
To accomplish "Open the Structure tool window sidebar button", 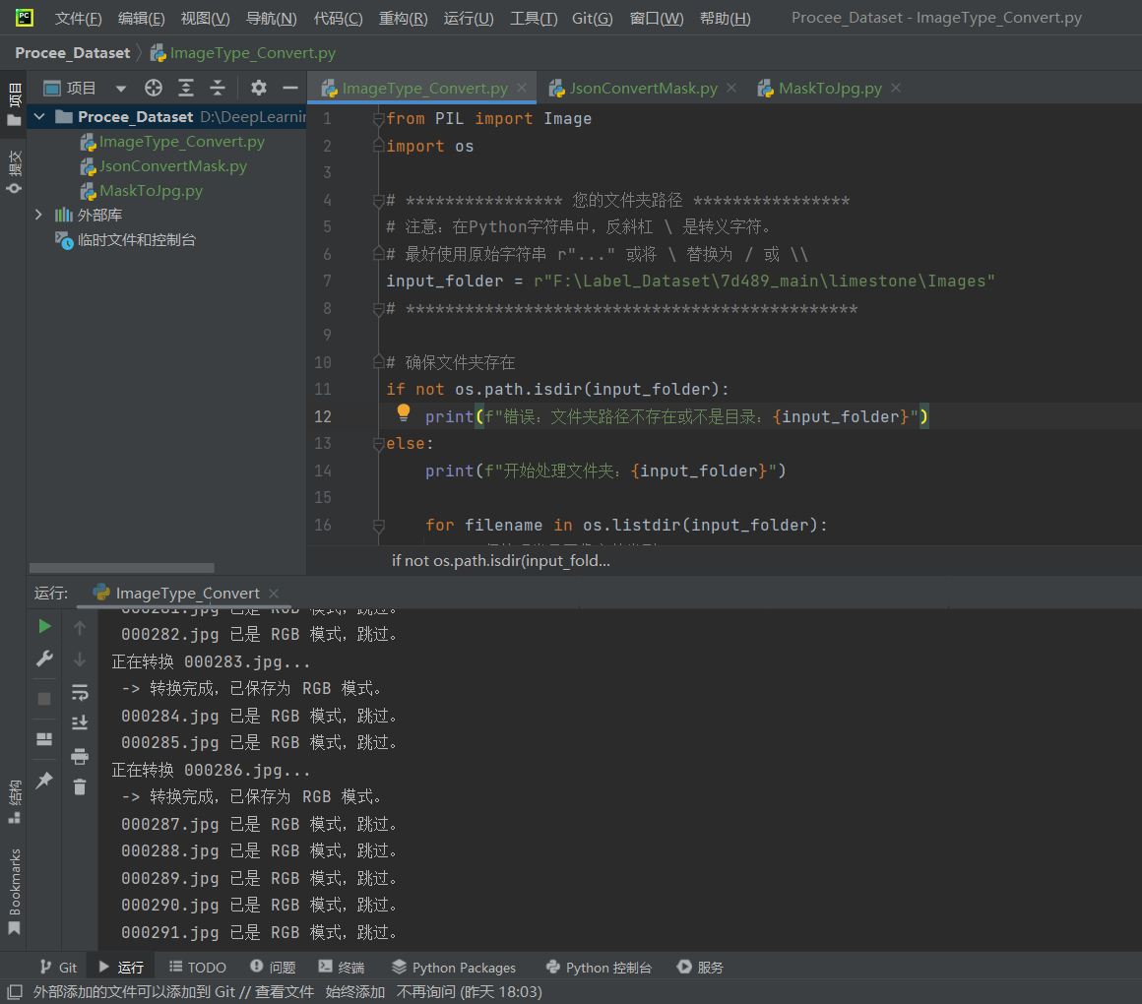I will point(14,801).
